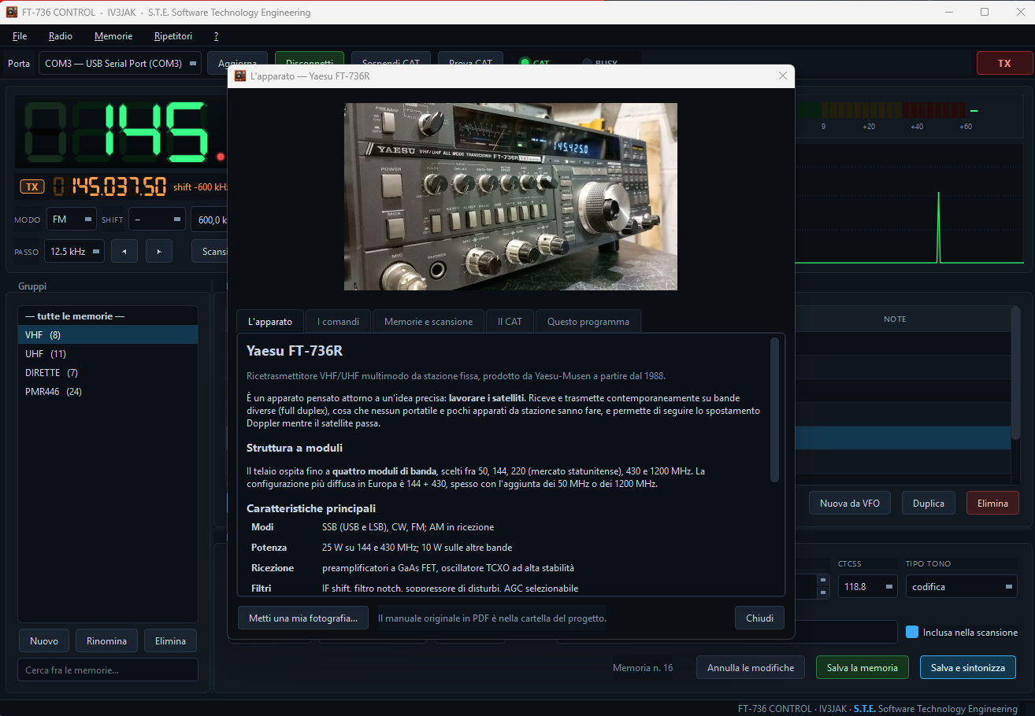1035x716 pixels.
Task: Click the Yaesu FT-736R photo
Action: tap(510, 197)
